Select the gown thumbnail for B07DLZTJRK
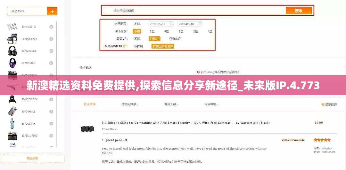Image resolution: width=346 pixels, height=170 pixels. (12, 124)
